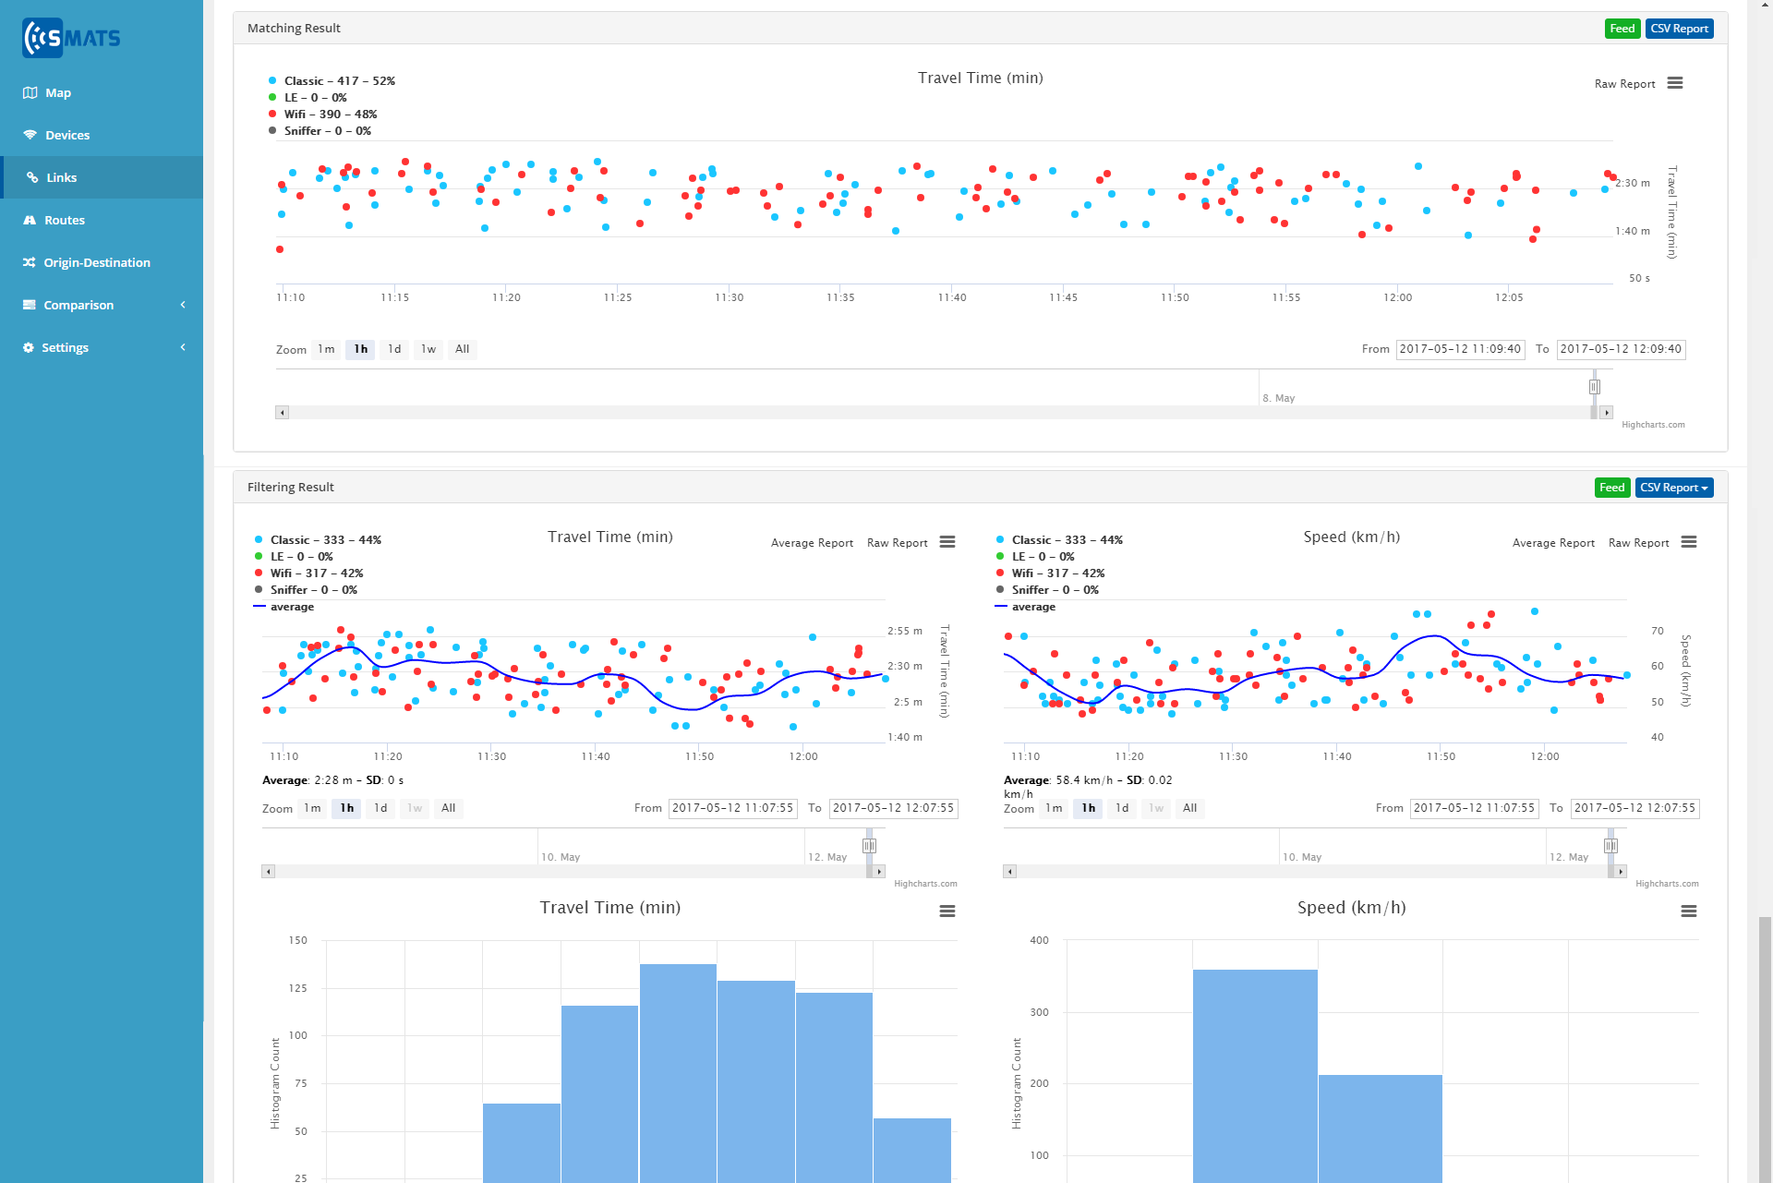Open Highcharts.com link under Matching chart

click(1653, 425)
